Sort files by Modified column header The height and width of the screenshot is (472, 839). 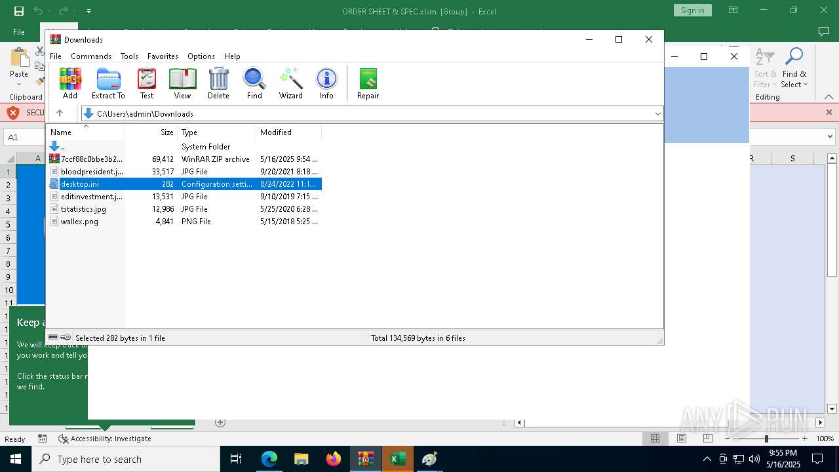coord(288,132)
